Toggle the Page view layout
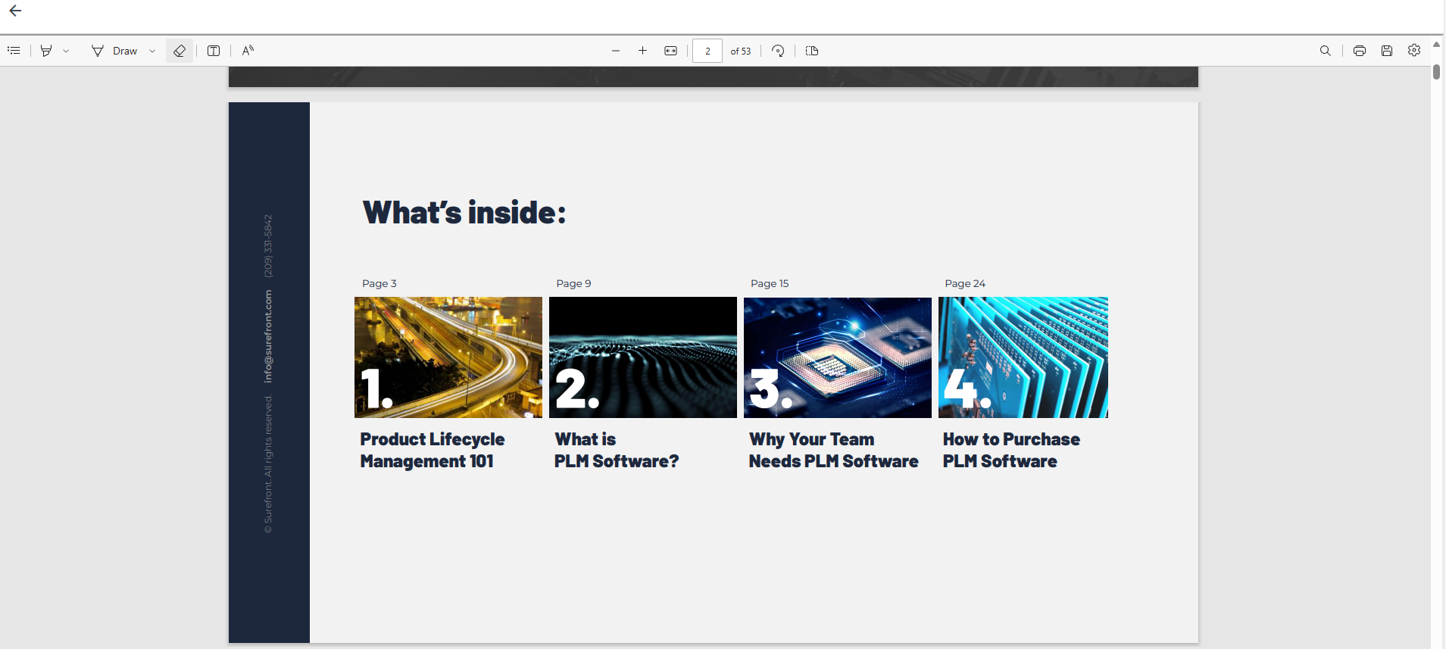This screenshot has height=649, width=1446. coord(812,51)
